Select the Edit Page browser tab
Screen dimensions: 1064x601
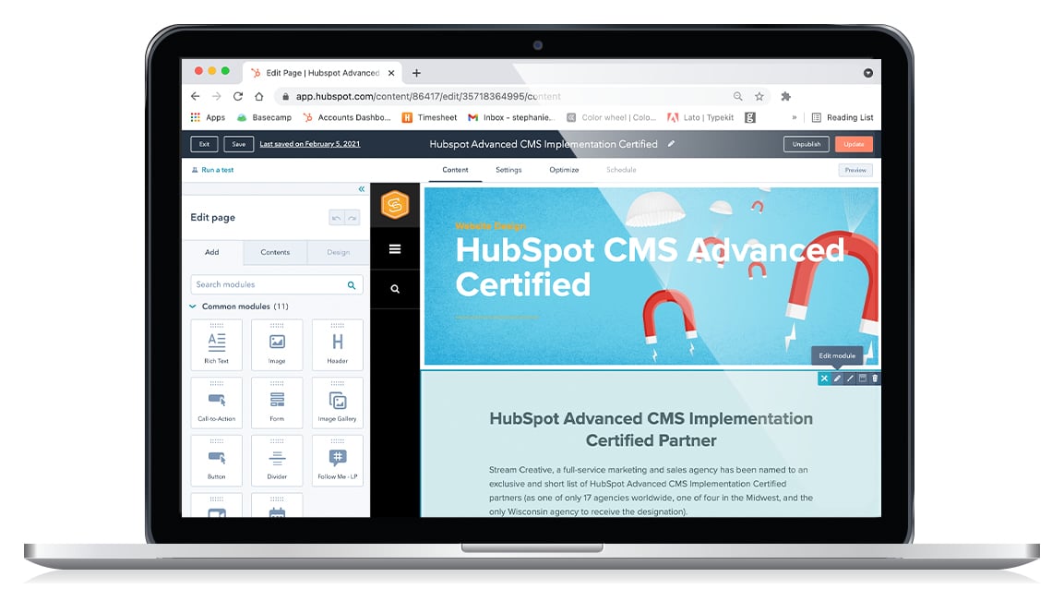tap(322, 73)
